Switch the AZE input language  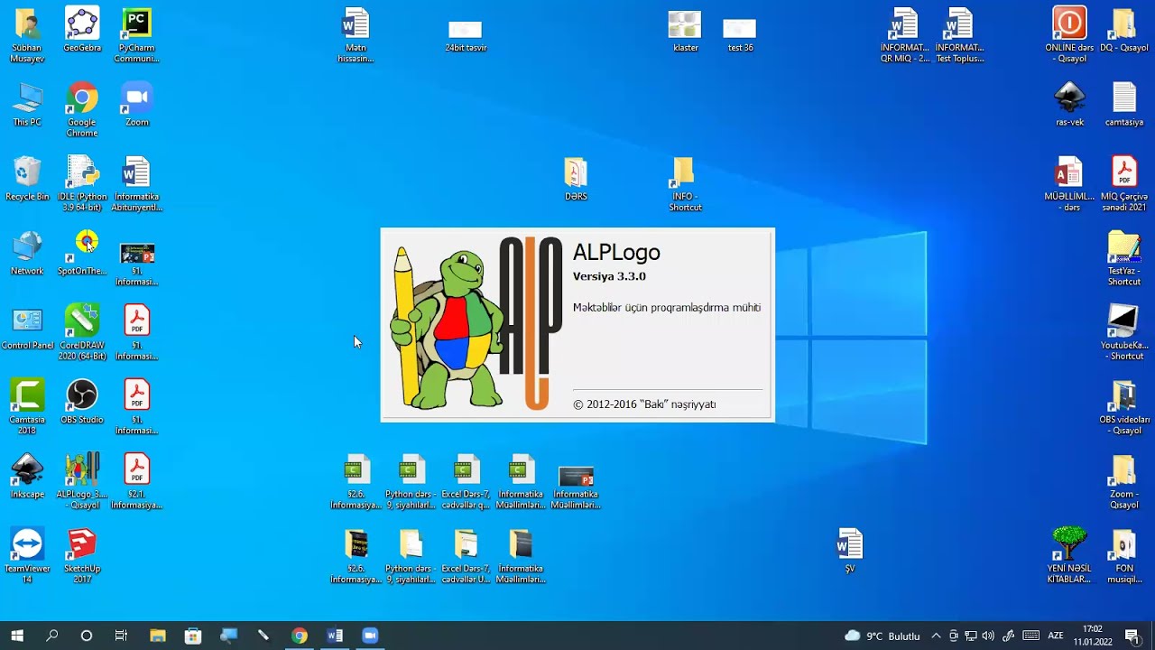click(x=1056, y=636)
